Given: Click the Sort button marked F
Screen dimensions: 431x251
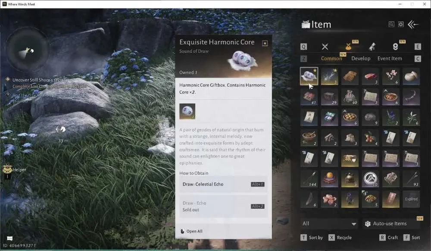Looking at the screenshot, I should coord(412,238).
